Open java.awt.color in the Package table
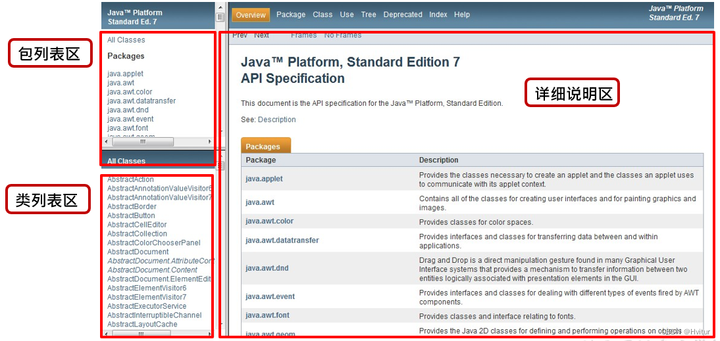The width and height of the screenshot is (720, 341). [x=270, y=221]
